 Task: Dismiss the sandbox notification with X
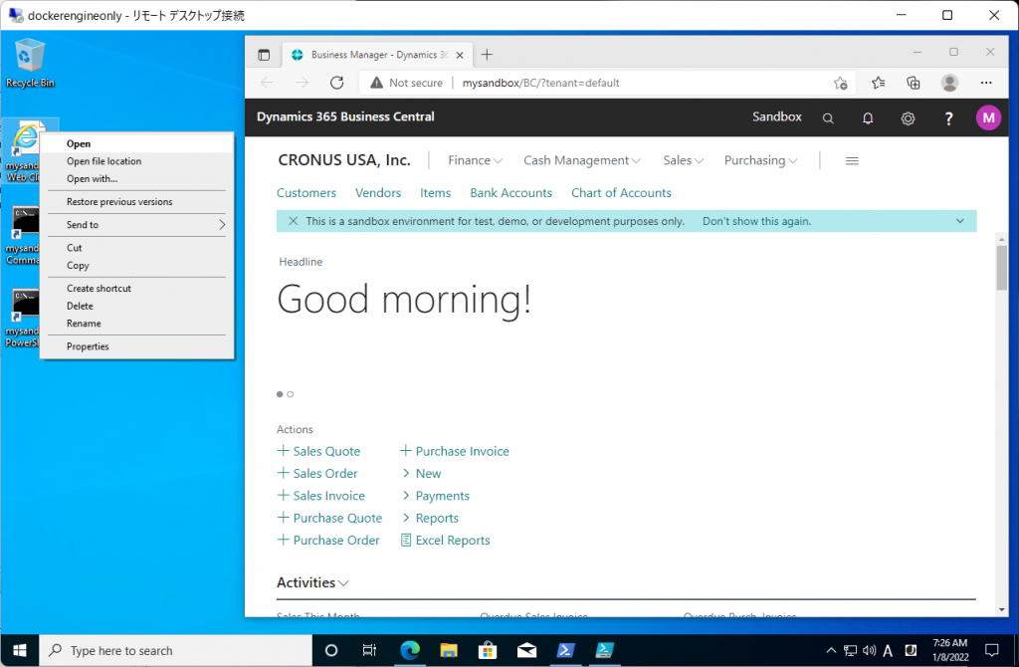(294, 221)
